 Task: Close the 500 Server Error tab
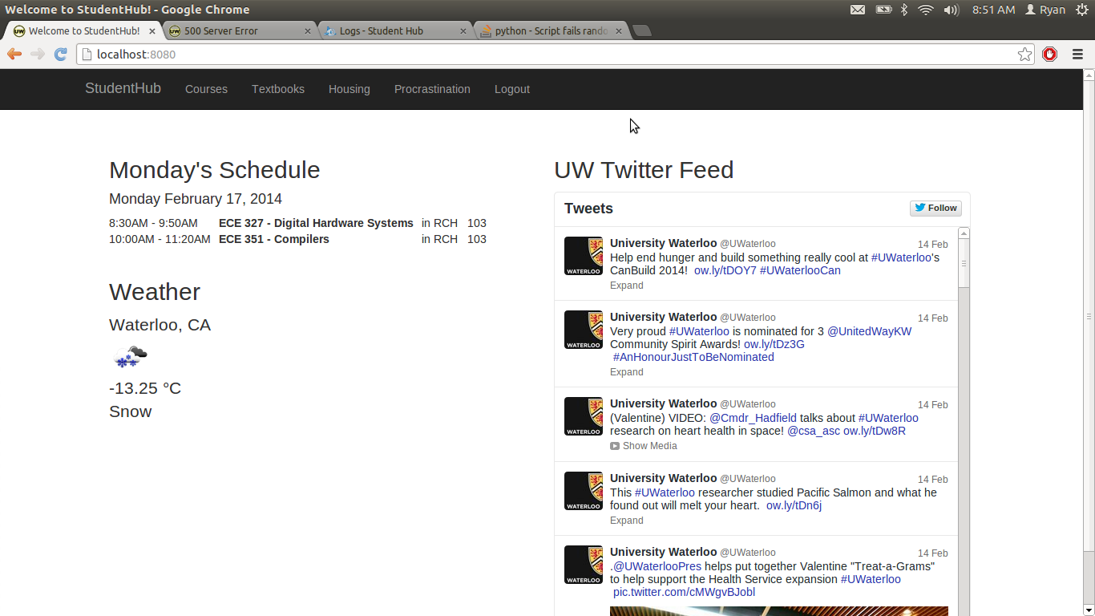308,31
